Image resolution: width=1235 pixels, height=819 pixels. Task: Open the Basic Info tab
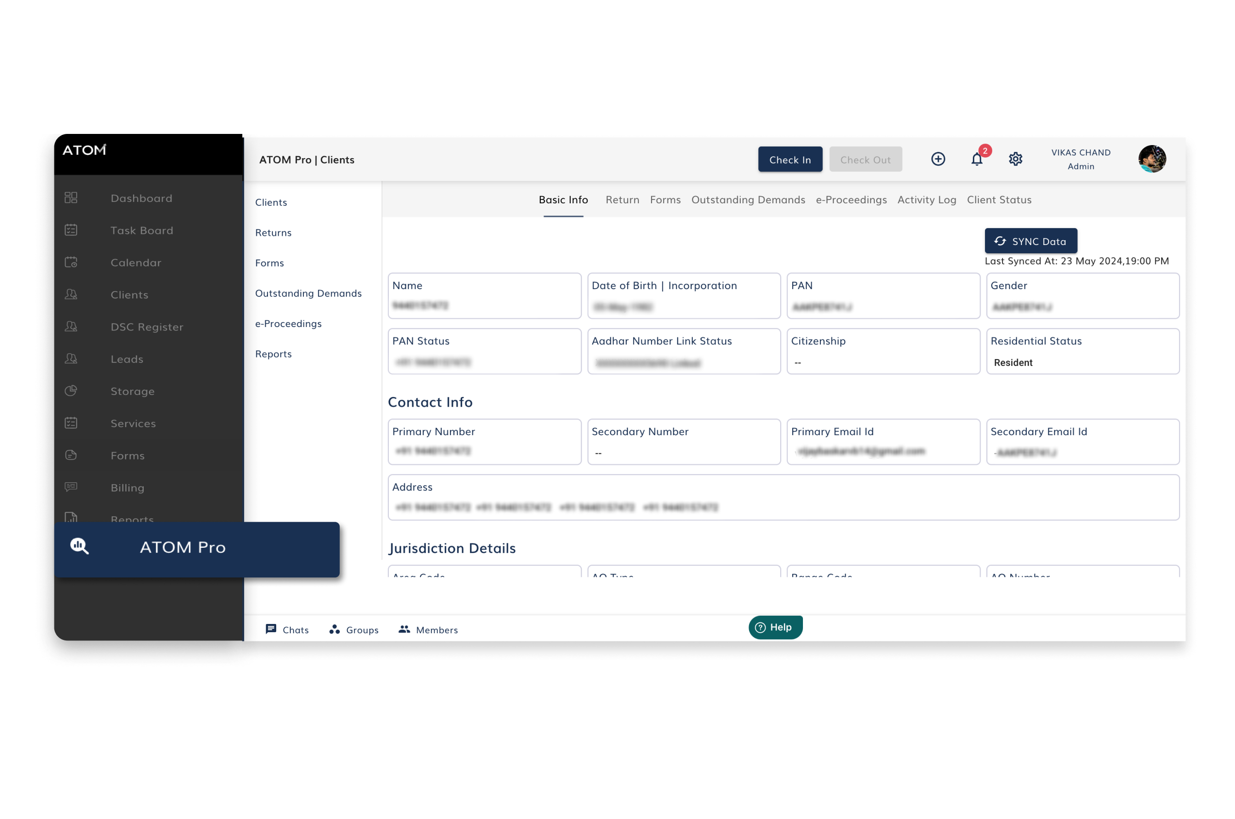[x=564, y=200]
